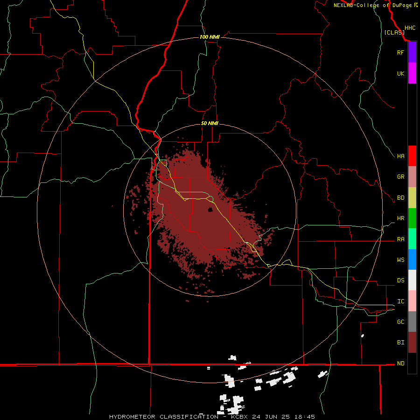Click the '24 JUN 25' date text
Viewport: 420px width, 420px height.
click(270, 417)
